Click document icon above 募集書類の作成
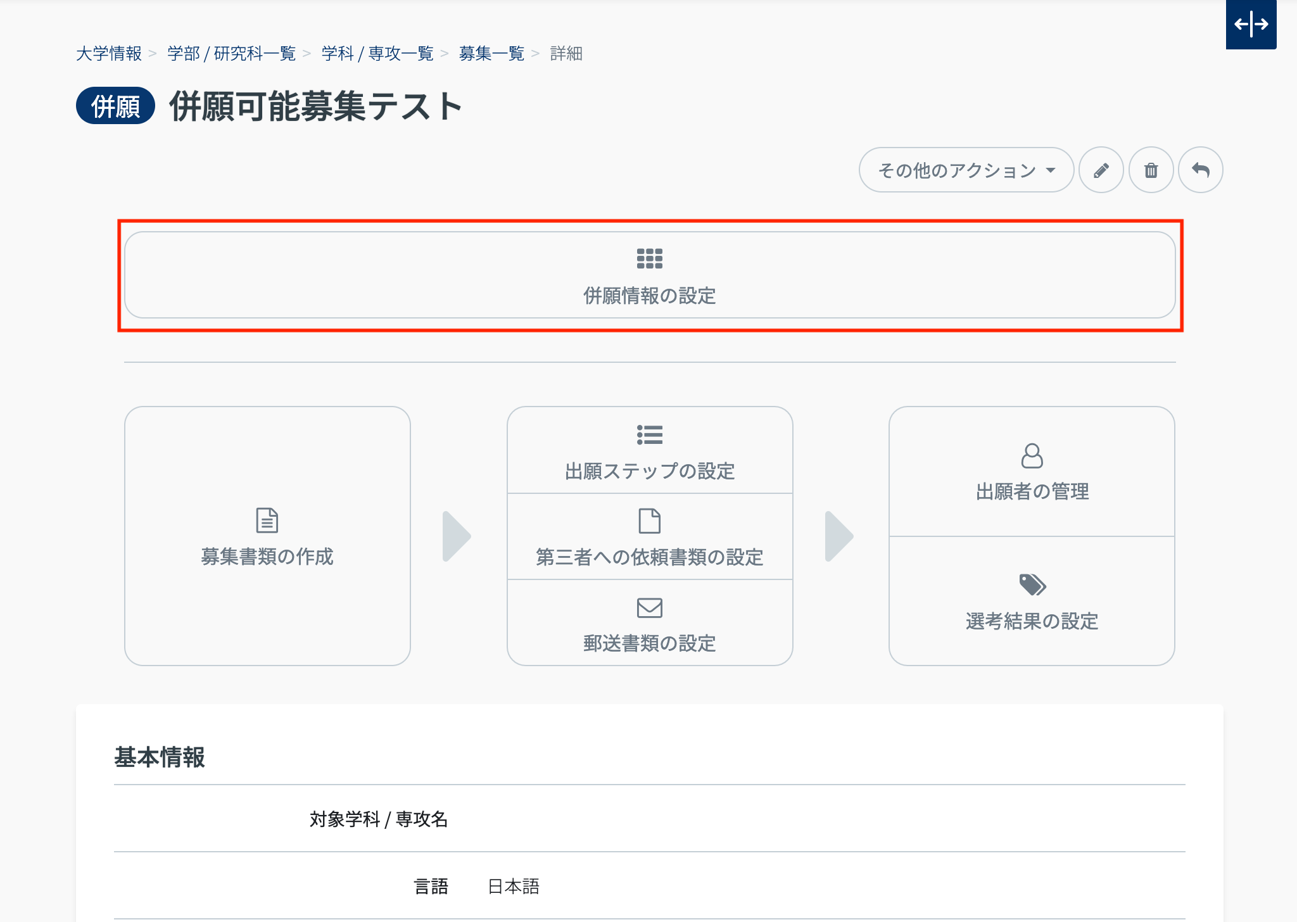The height and width of the screenshot is (922, 1297). click(x=267, y=521)
